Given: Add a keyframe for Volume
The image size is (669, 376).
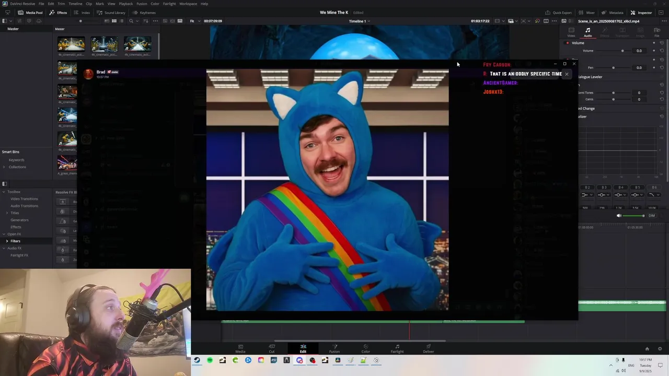Looking at the screenshot, I should click(653, 51).
